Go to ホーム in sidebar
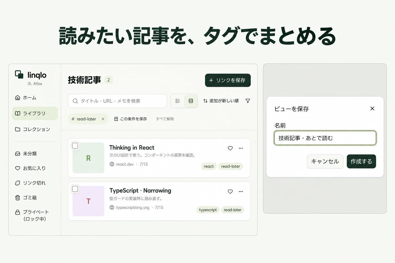Image resolution: width=395 pixels, height=263 pixels. 35,98
